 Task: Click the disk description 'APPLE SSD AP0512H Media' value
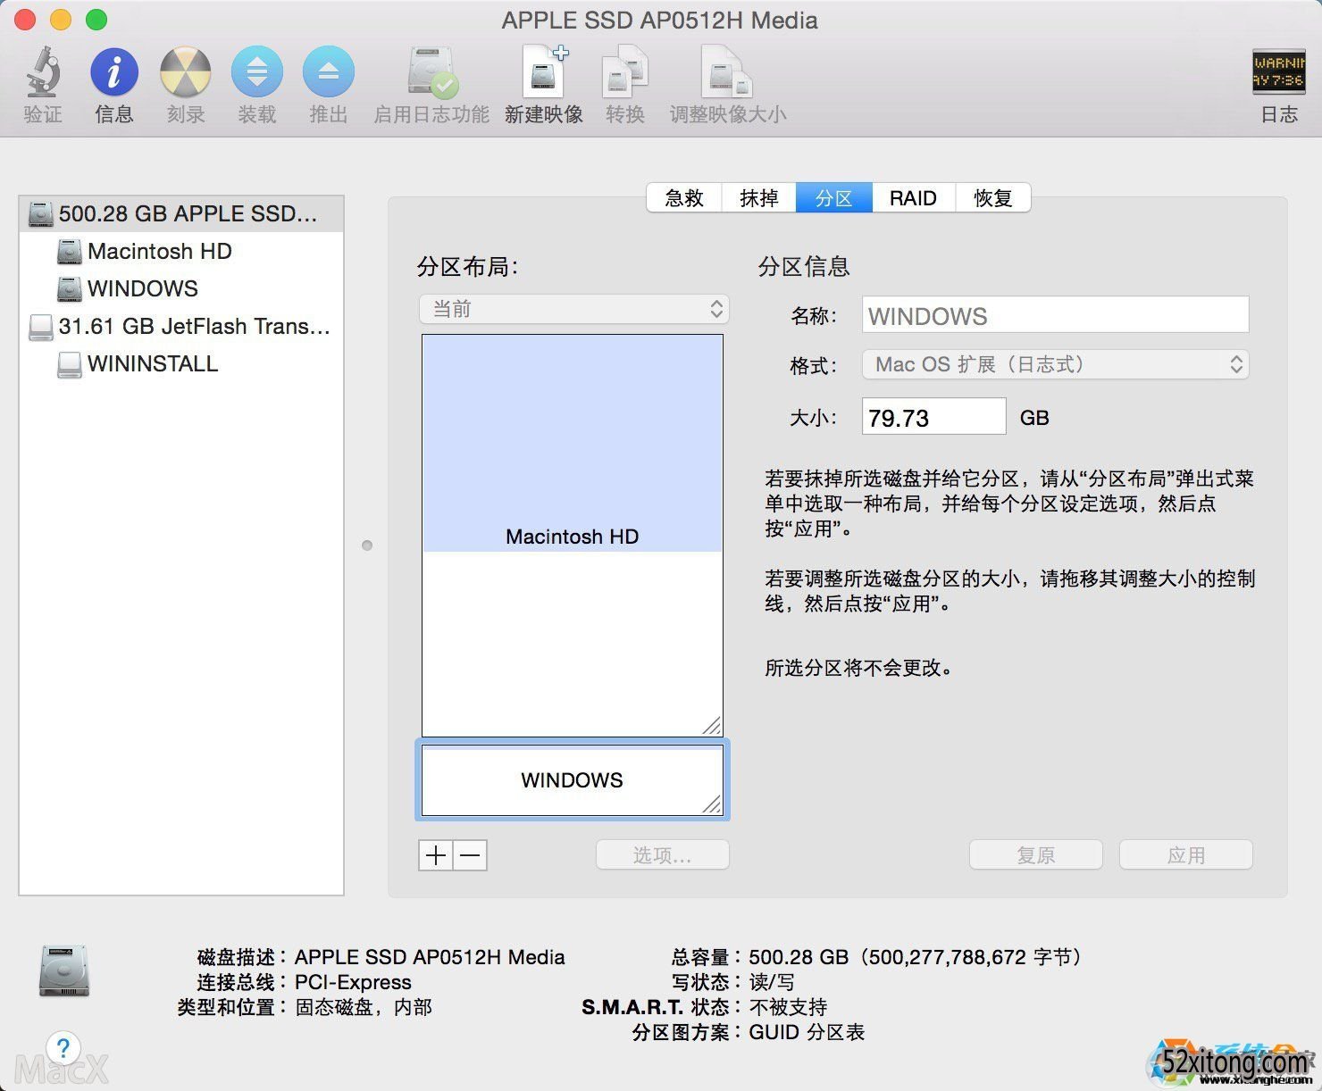click(430, 958)
